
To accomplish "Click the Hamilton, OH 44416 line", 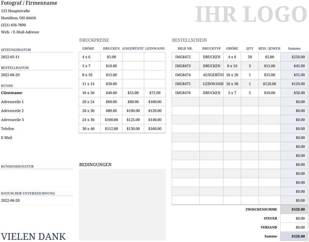I will pyautogui.click(x=19, y=18).
